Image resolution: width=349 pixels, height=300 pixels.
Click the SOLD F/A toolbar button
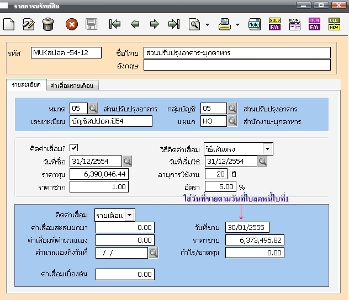pyautogui.click(x=274, y=24)
